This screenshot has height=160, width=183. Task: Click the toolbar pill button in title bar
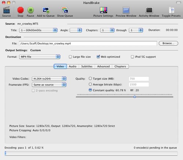coord(179,3)
